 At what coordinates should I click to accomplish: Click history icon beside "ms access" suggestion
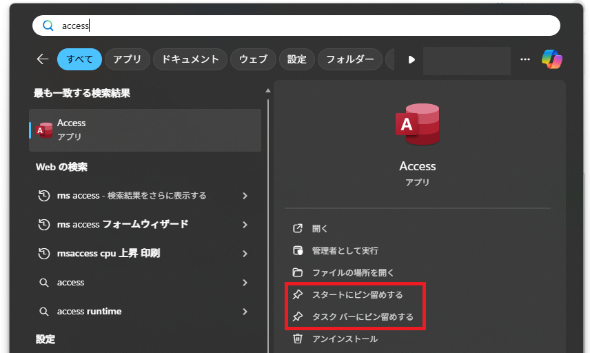pos(44,196)
